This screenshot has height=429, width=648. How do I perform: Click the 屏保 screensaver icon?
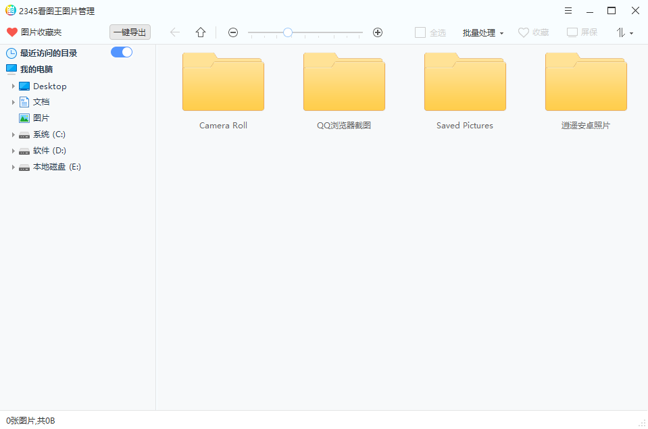[572, 32]
